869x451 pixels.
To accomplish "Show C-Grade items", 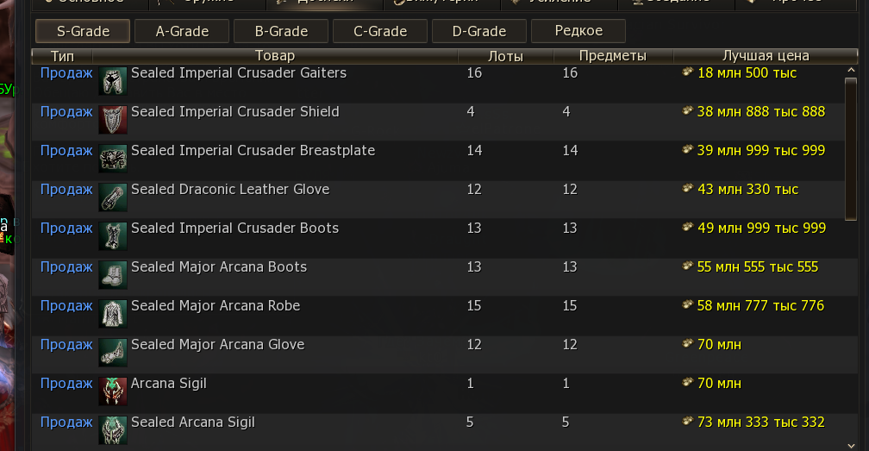I will pyautogui.click(x=381, y=32).
